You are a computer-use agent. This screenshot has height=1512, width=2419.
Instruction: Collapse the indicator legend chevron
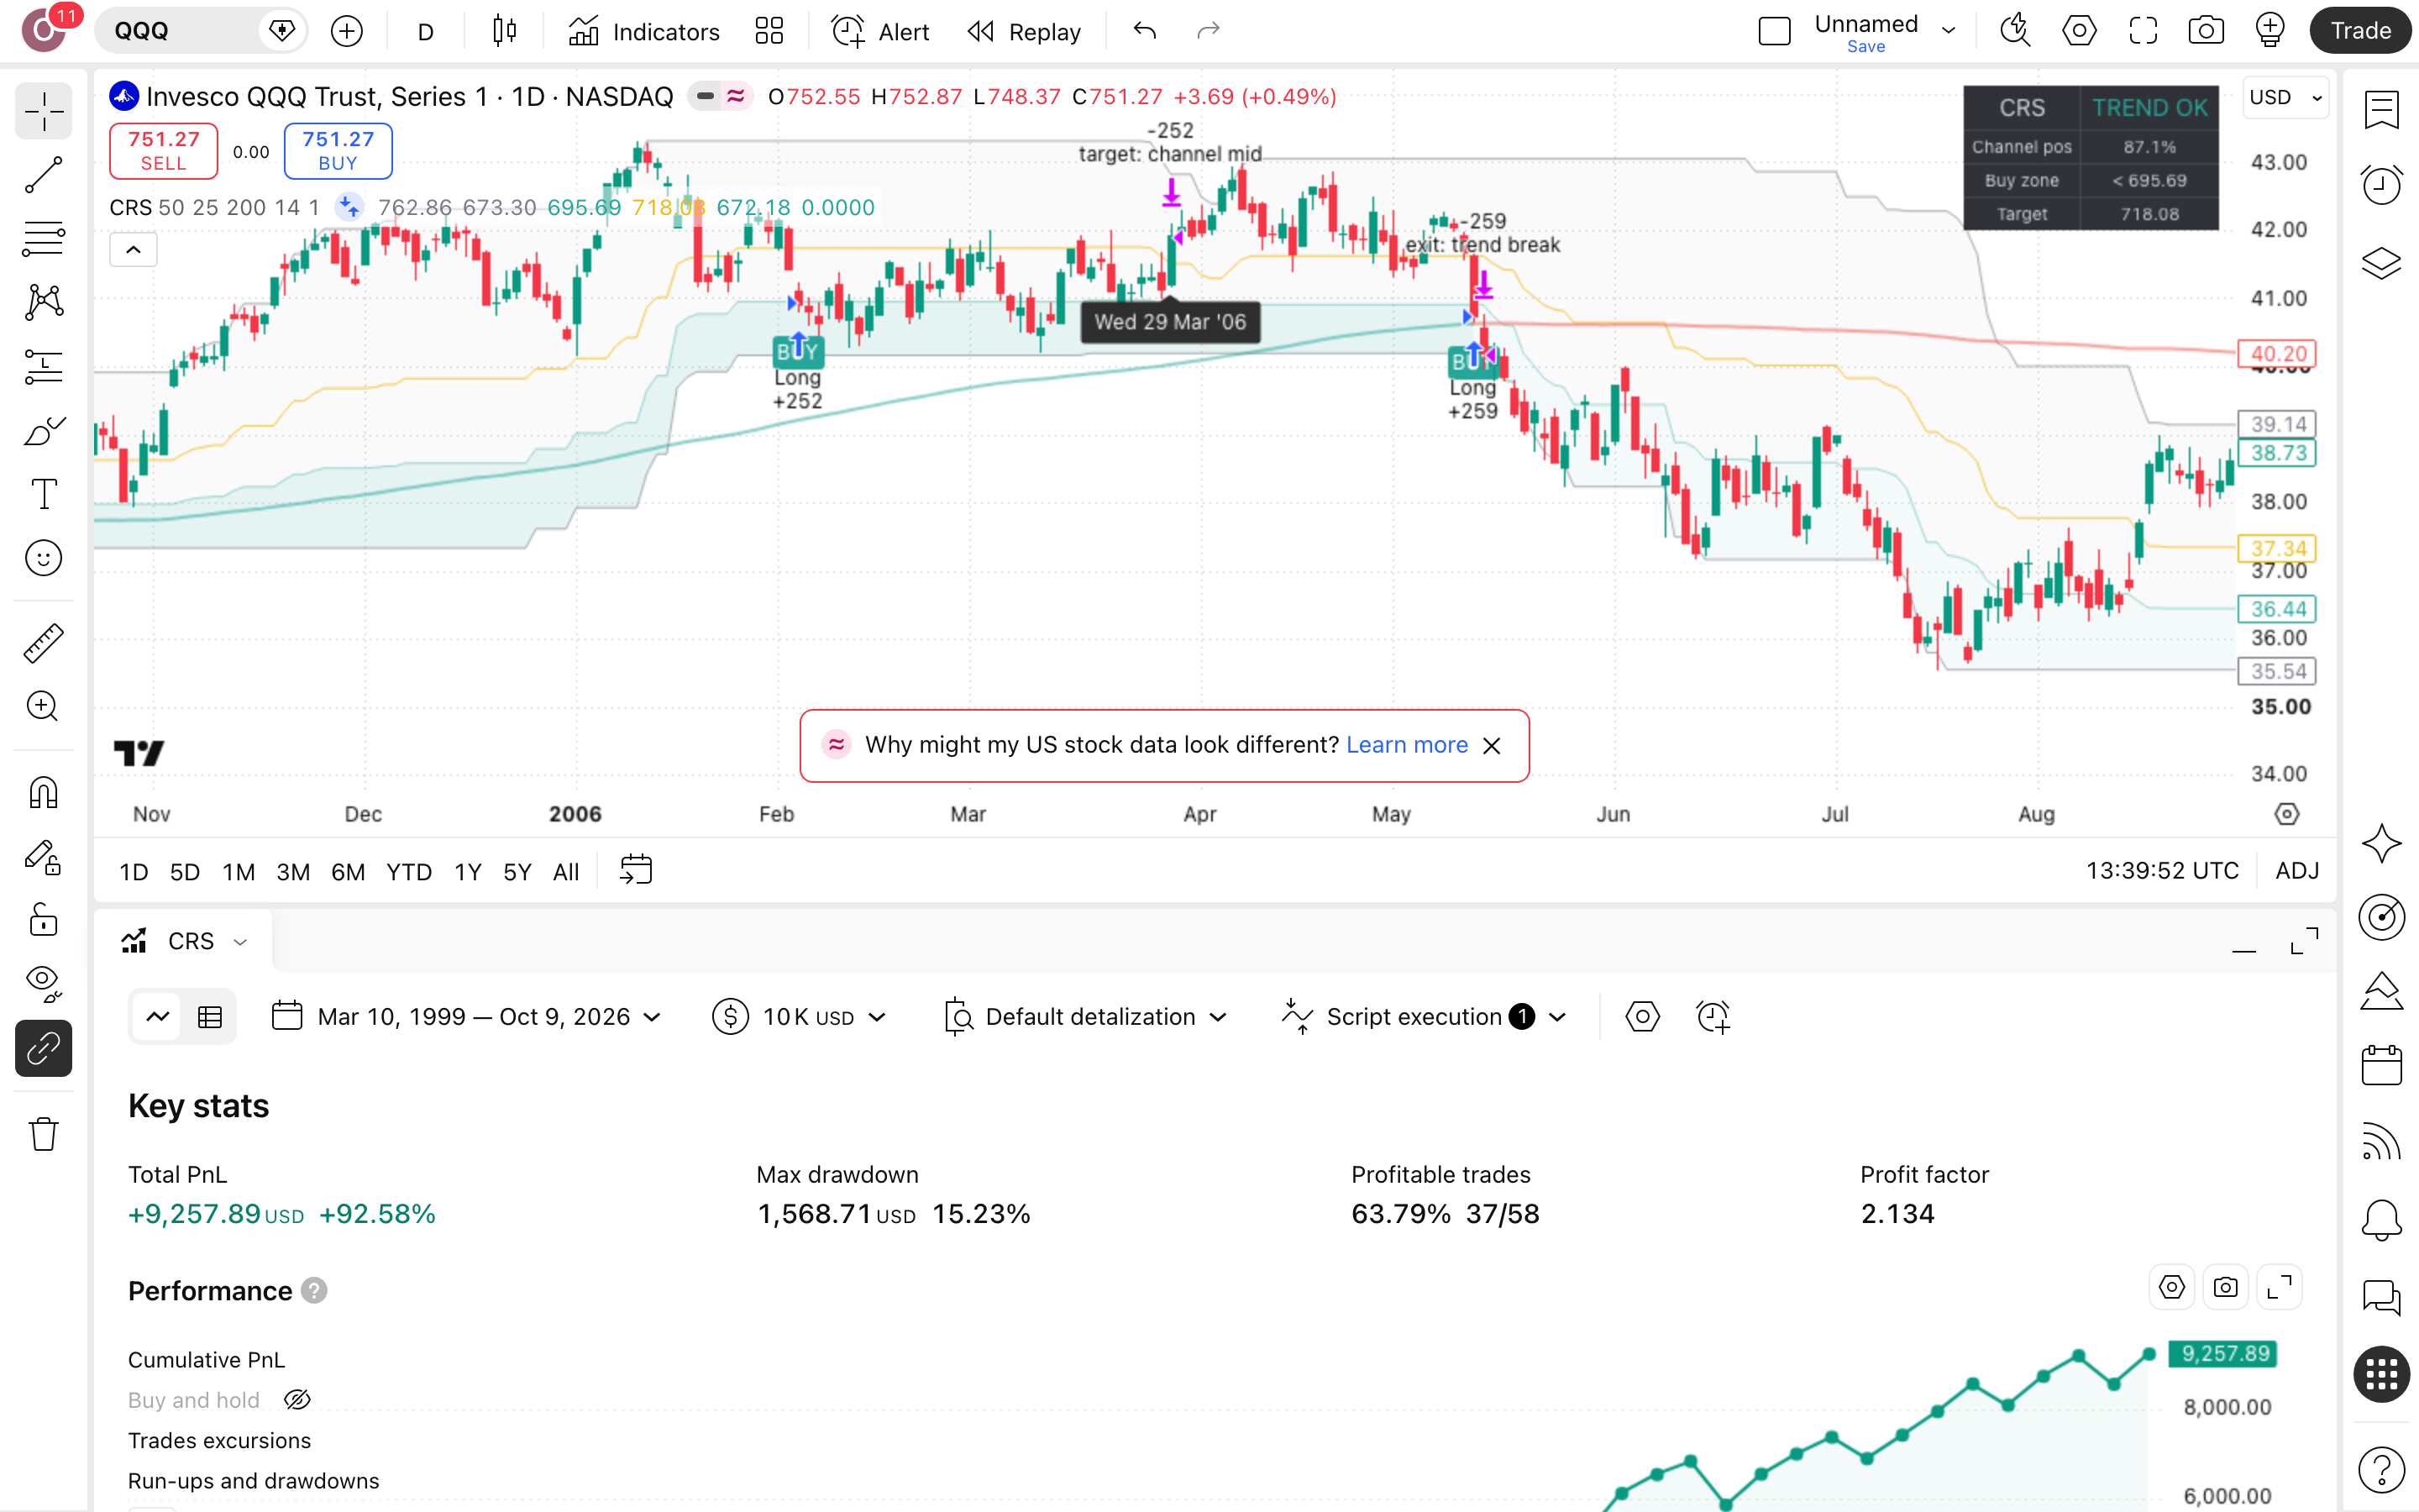coord(133,250)
